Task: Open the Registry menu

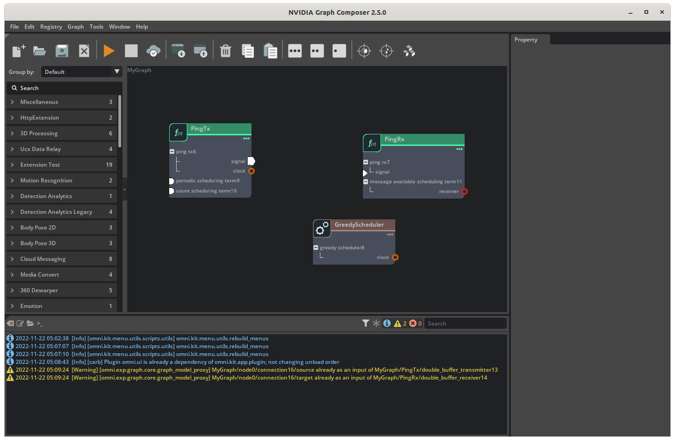Action: [51, 27]
